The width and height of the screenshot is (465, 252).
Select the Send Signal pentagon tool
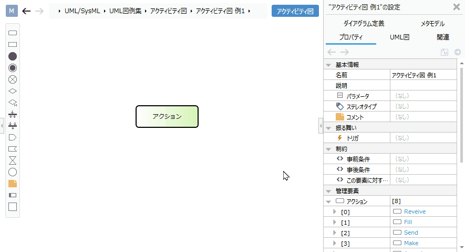coord(13,137)
